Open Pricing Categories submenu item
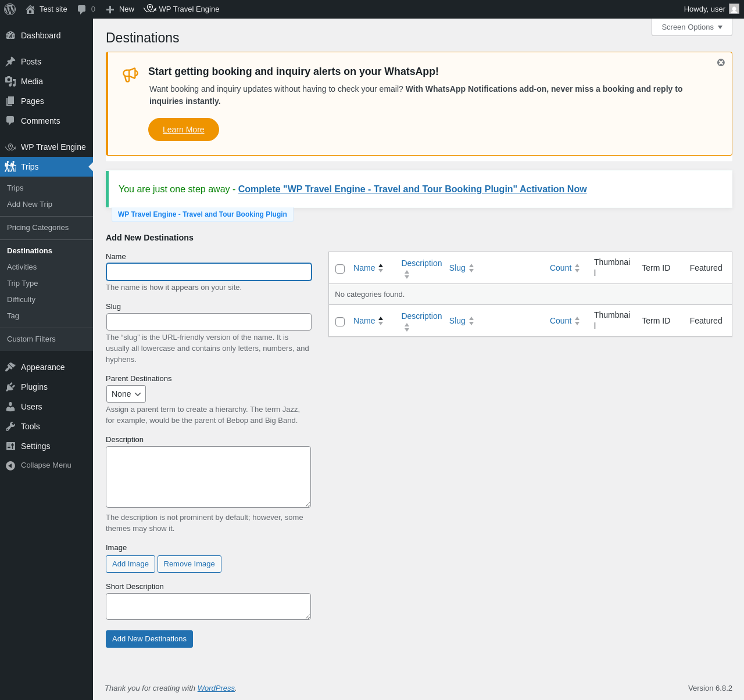The width and height of the screenshot is (744, 700). (x=38, y=228)
